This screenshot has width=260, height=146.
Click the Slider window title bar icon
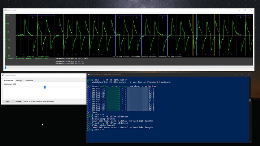(3, 75)
